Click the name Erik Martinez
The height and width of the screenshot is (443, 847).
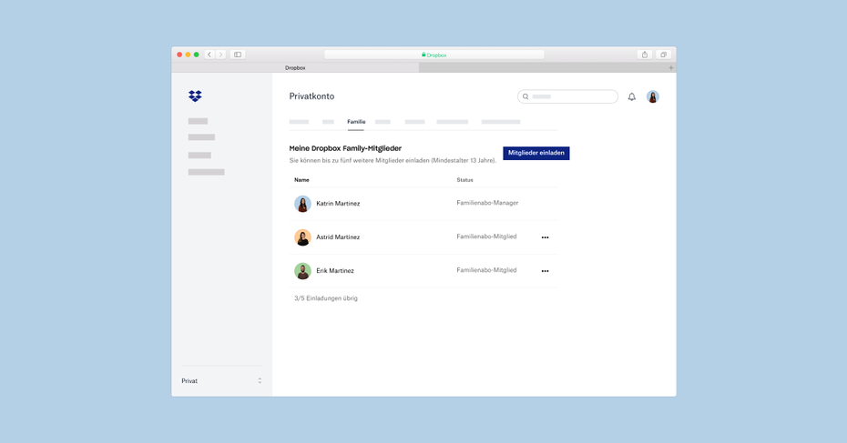point(335,271)
